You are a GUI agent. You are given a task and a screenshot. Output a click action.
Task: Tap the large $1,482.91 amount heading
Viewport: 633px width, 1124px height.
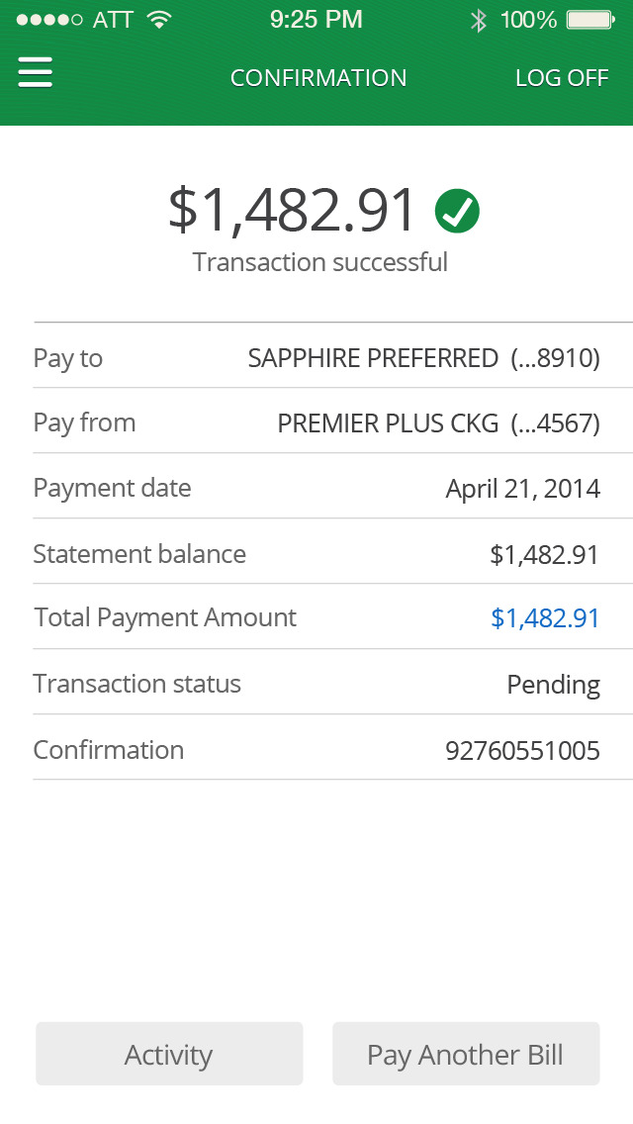[x=293, y=210]
